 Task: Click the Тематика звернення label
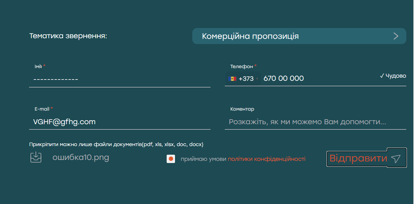pyautogui.click(x=68, y=36)
